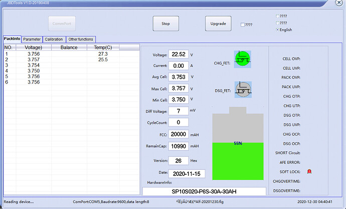Viewport: 346px width, 209px height.
Task: Click the SHORT Circuit protection label
Action: (x=288, y=153)
